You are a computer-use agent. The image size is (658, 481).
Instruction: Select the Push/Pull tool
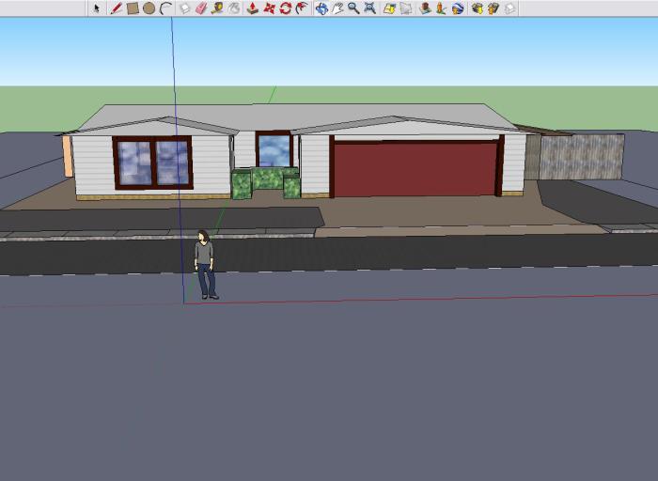(x=252, y=8)
